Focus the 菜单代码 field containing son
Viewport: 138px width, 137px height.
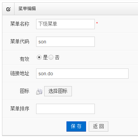point(65,42)
